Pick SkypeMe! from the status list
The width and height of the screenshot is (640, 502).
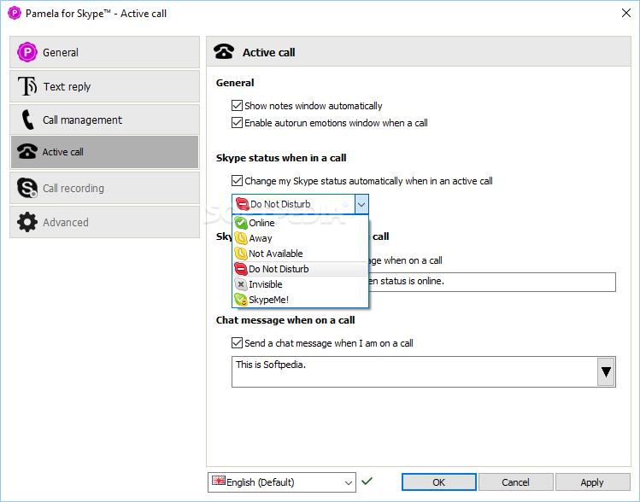coord(301,300)
